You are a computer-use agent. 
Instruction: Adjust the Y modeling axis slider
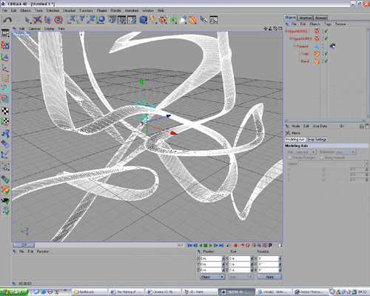point(323,175)
